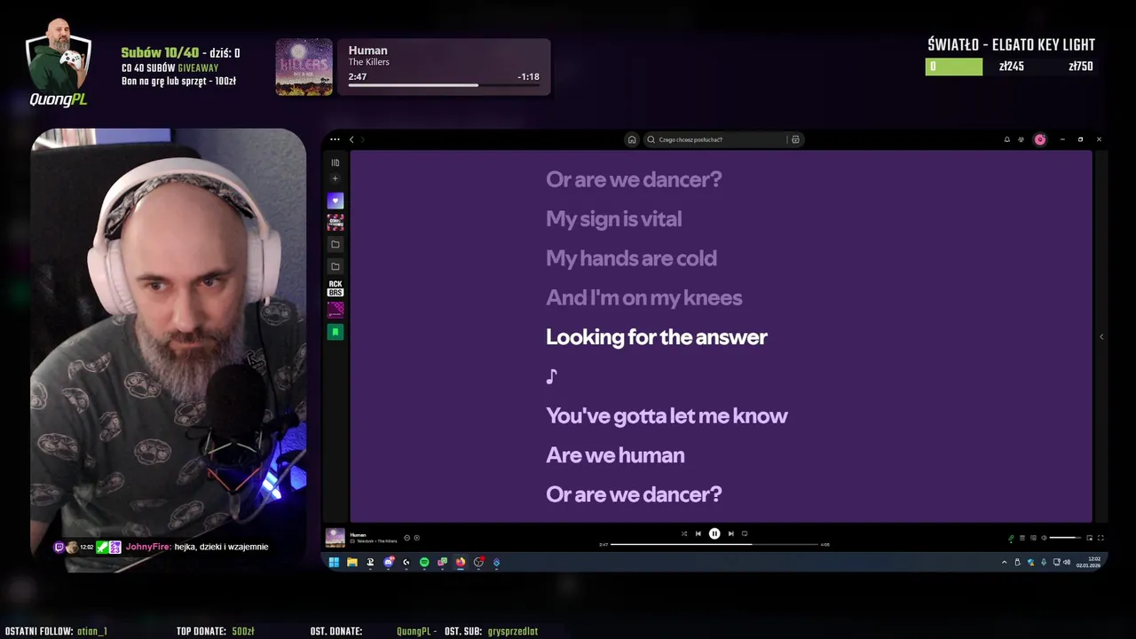Image resolution: width=1136 pixels, height=639 pixels.
Task: Open File Explorer from the taskbar
Action: click(352, 562)
